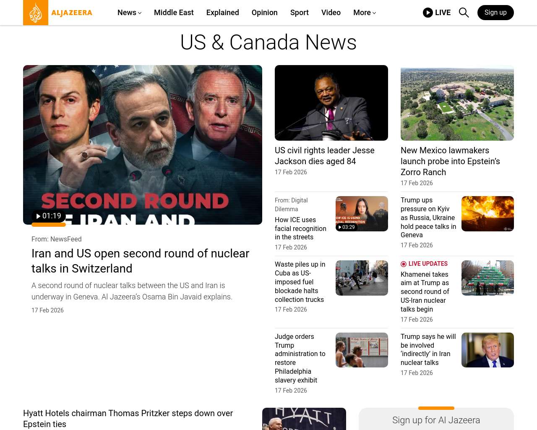Open the Cuba waste street thumbnail

coord(362,278)
